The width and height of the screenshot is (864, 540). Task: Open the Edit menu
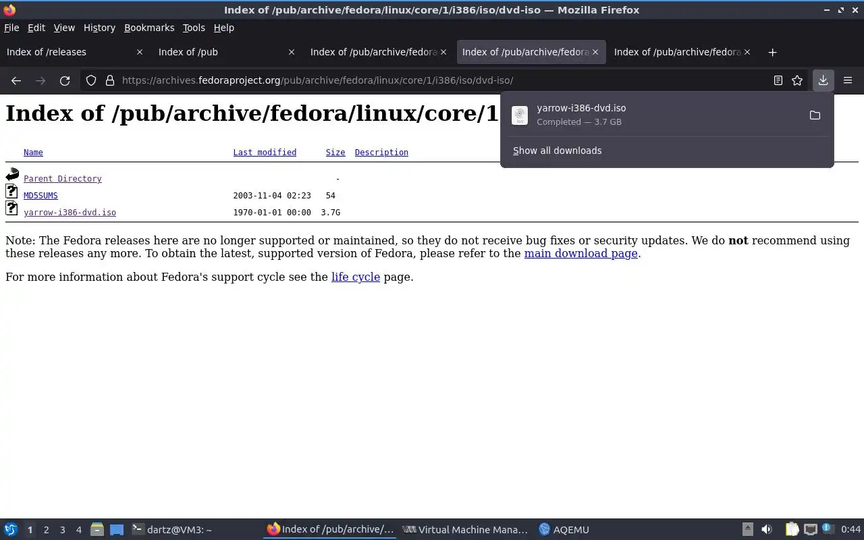(36, 28)
